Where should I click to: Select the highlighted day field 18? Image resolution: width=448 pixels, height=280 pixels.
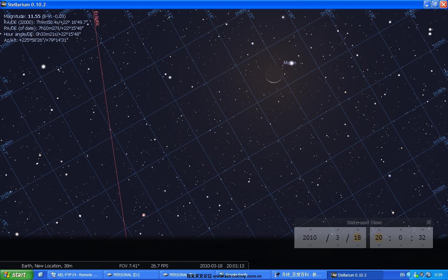[357, 237]
